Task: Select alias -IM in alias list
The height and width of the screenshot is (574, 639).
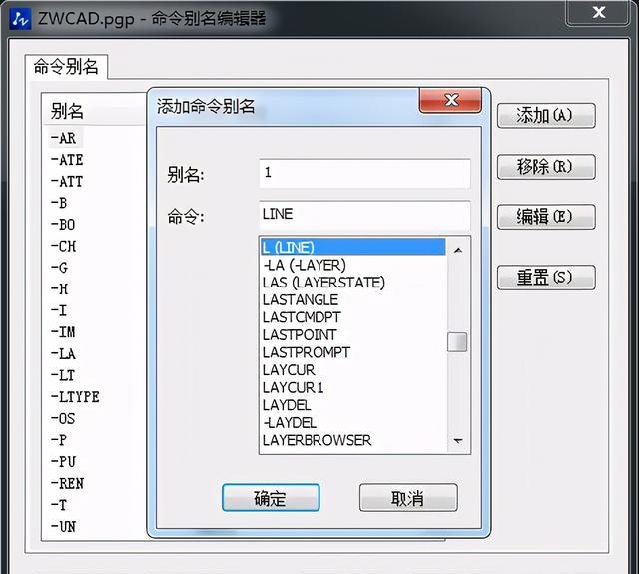Action: click(63, 332)
